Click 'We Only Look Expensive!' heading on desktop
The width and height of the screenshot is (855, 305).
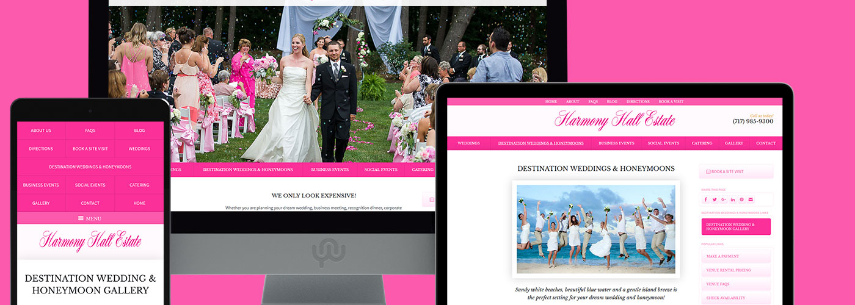point(314,195)
